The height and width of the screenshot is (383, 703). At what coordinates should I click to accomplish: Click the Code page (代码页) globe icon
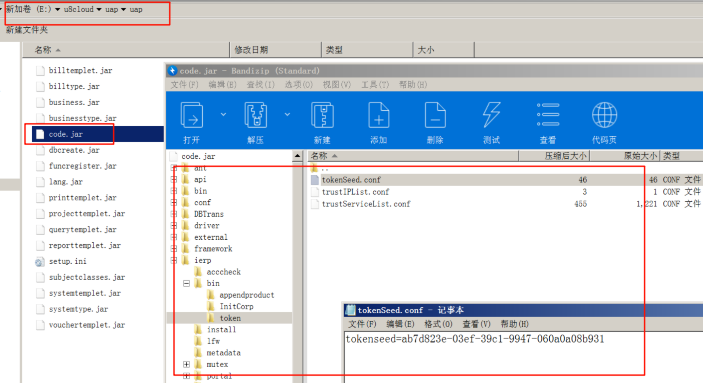[x=604, y=115]
